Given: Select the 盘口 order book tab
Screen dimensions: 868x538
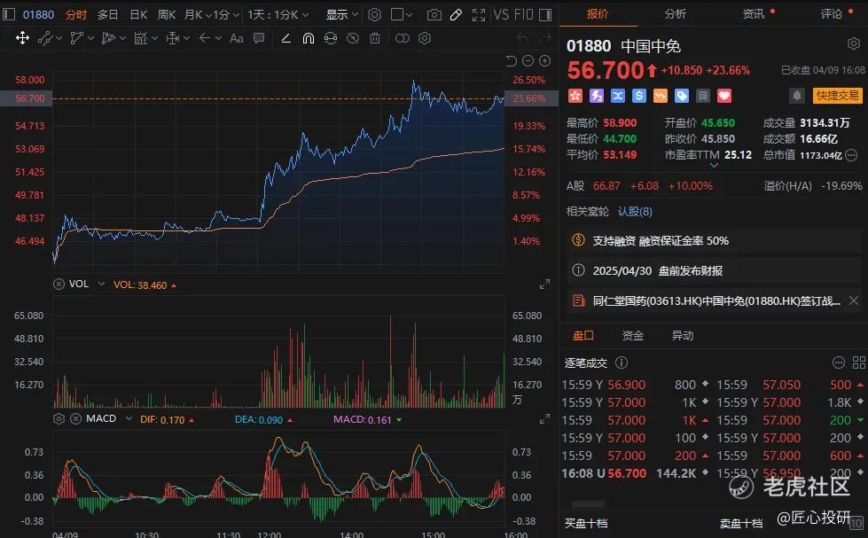Looking at the screenshot, I should coord(583,335).
